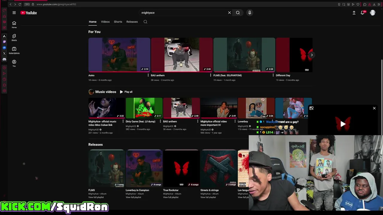Viewport: 383px width, 215px height.
Task: Open options for Dirty Game video
Action: click(160, 122)
